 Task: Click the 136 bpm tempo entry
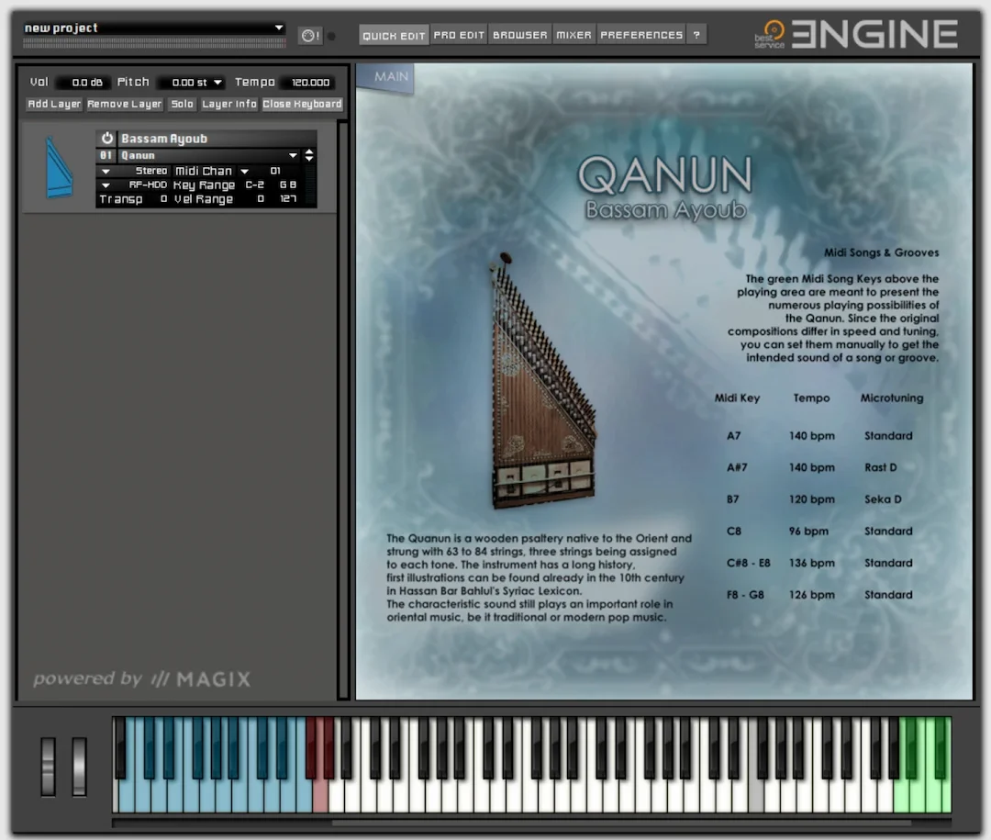(x=811, y=563)
